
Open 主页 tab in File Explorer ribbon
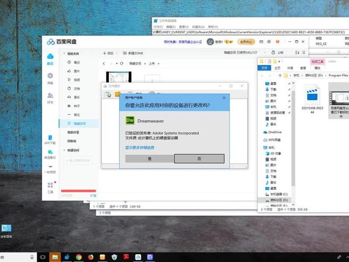277,68
